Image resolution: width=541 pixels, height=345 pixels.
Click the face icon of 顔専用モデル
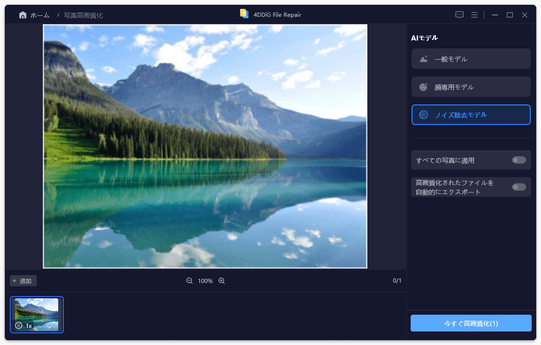(423, 87)
